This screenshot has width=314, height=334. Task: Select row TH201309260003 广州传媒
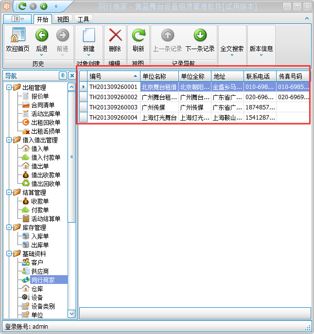coord(113,107)
